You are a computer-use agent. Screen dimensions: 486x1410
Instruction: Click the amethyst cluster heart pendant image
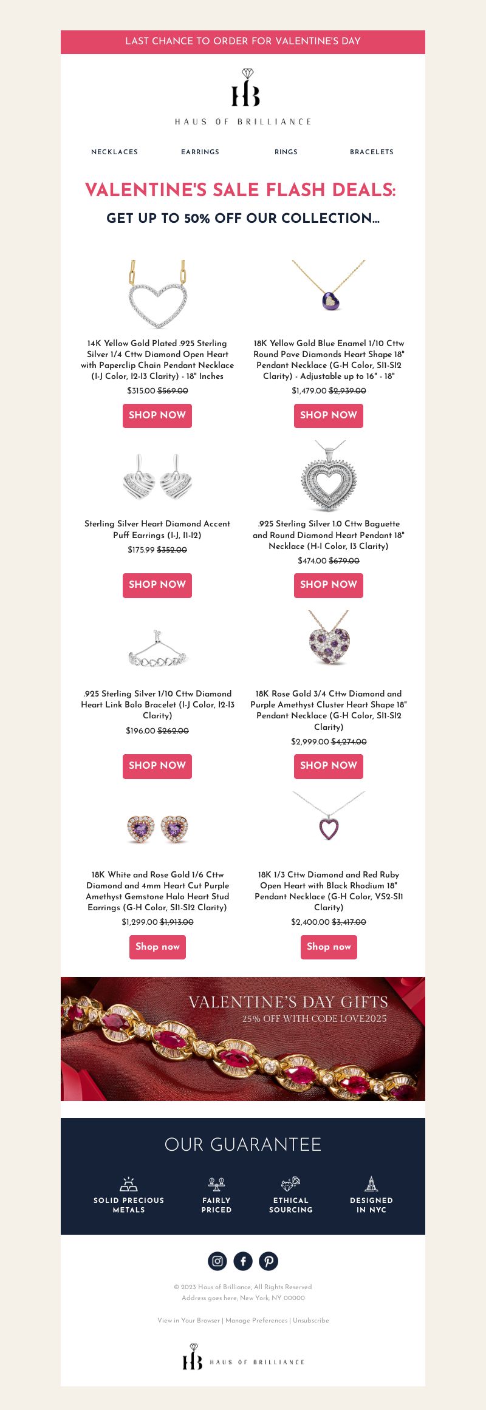[x=329, y=639]
